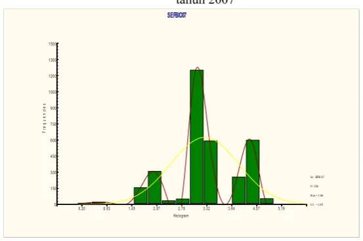Screen dimensions: 363x241
Task: Click the y-axis tick label 1500
Action: pyautogui.click(x=53, y=44)
